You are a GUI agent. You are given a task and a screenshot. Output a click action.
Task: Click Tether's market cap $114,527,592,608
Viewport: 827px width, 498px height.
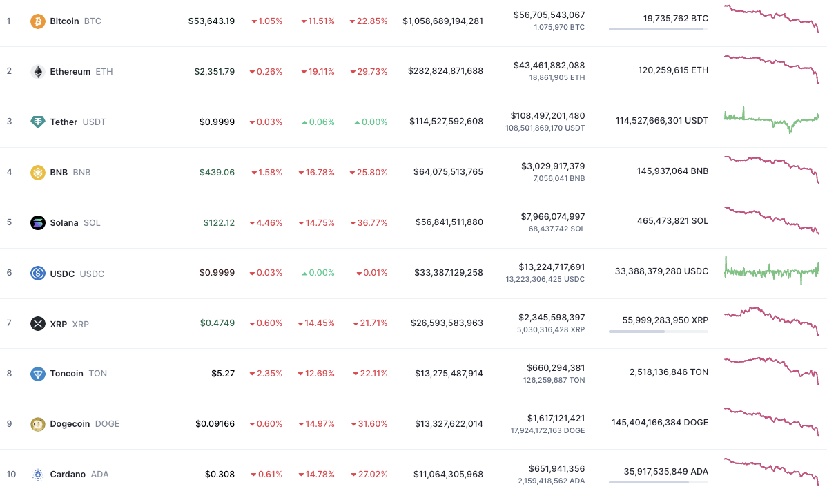(x=446, y=122)
